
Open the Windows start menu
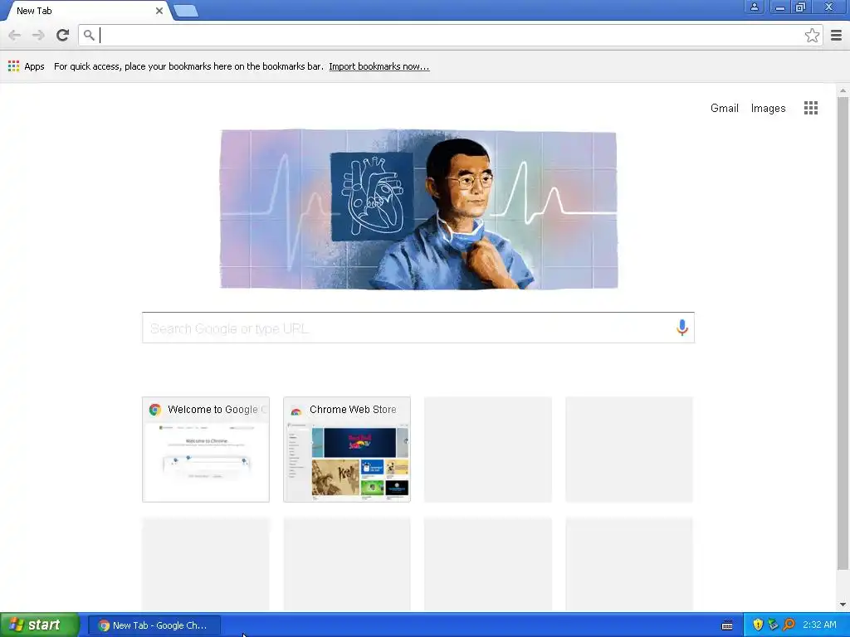coord(40,625)
